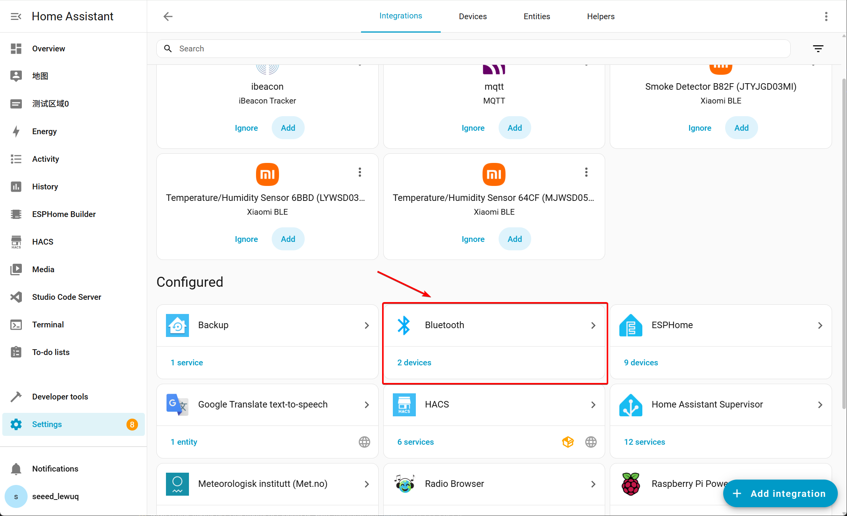Open Studio Code Server from the sidebar
Image resolution: width=847 pixels, height=516 pixels.
click(66, 297)
